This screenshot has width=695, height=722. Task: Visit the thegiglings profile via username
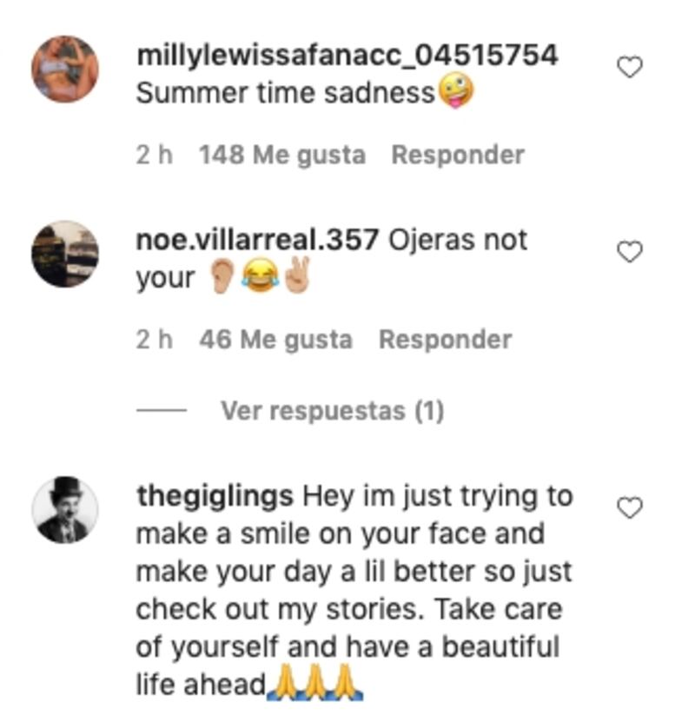215,497
